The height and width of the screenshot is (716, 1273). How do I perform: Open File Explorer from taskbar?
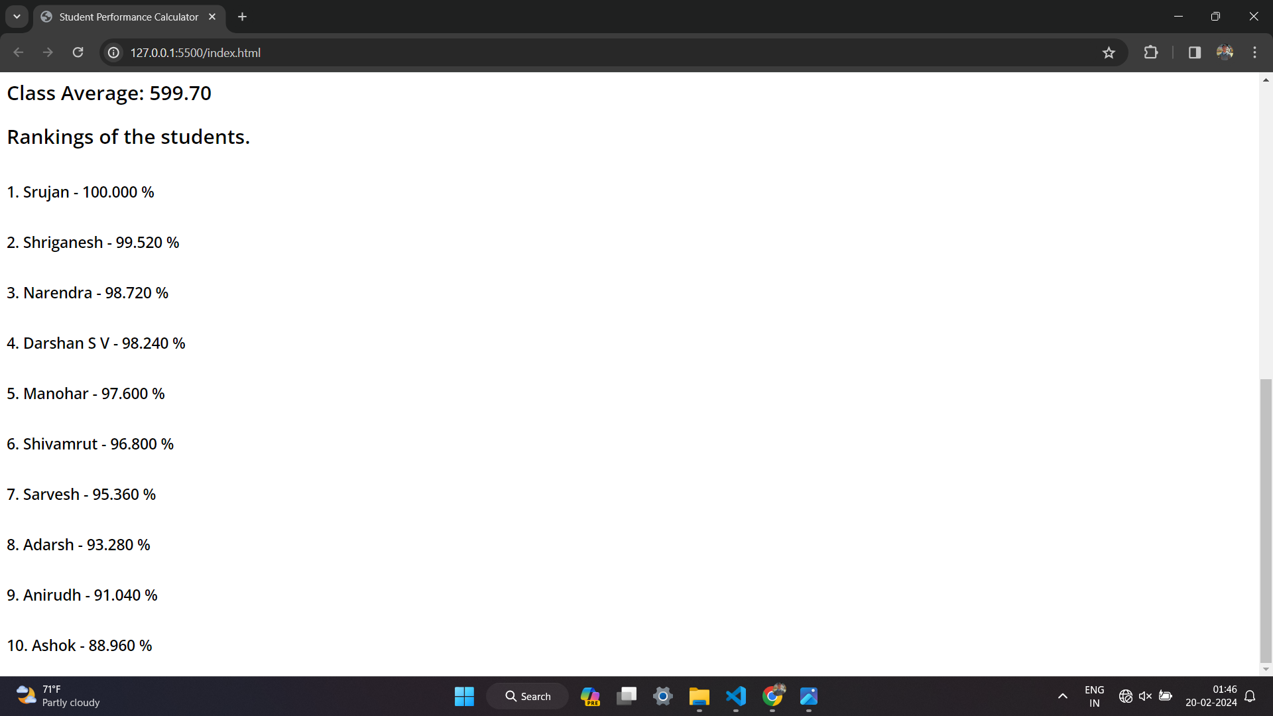pyautogui.click(x=699, y=696)
